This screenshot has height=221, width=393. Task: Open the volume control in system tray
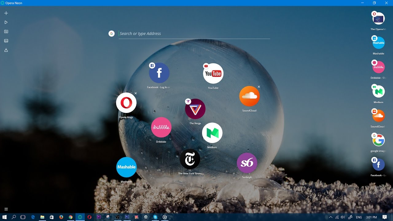coord(343,217)
